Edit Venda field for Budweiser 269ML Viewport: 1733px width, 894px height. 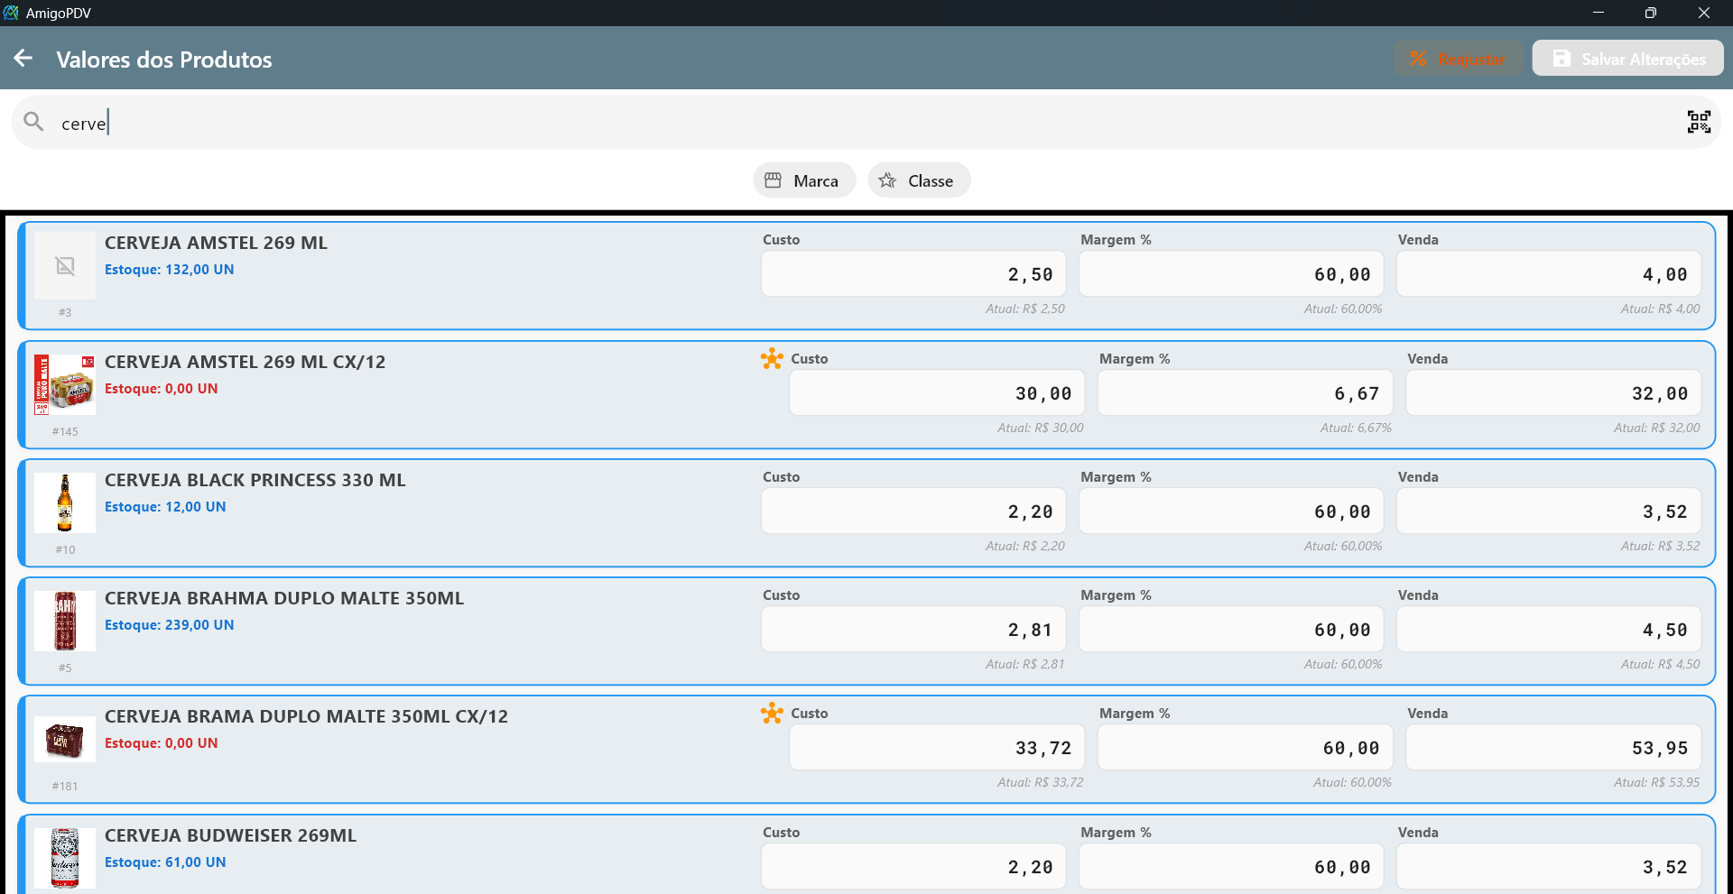click(1549, 867)
